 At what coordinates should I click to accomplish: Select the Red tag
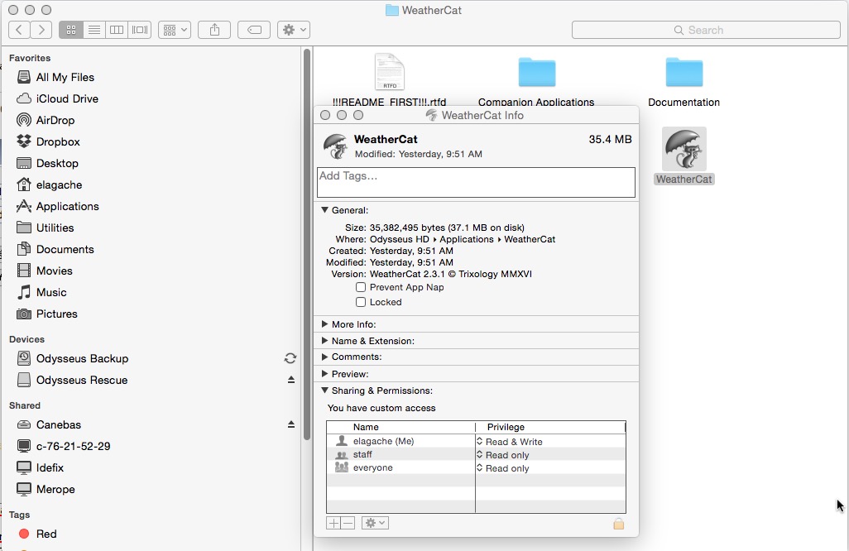point(46,534)
